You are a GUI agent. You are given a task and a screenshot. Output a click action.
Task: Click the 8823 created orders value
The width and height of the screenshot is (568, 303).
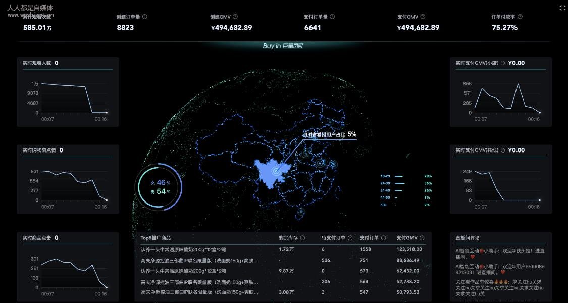tap(125, 28)
